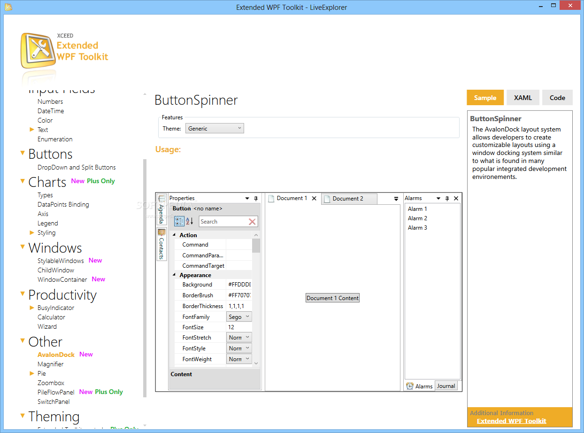Pin the Alarms panel with pushpin icon
This screenshot has width=584, height=433.
(447, 199)
